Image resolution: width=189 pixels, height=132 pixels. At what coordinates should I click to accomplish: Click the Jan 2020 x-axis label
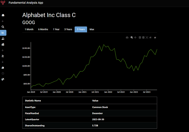coord(57,92)
